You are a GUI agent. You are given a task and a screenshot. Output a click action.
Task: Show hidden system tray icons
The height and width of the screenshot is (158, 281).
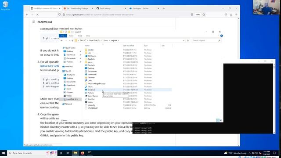point(249,153)
